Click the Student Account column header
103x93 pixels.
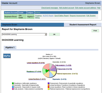(x=11, y=13)
